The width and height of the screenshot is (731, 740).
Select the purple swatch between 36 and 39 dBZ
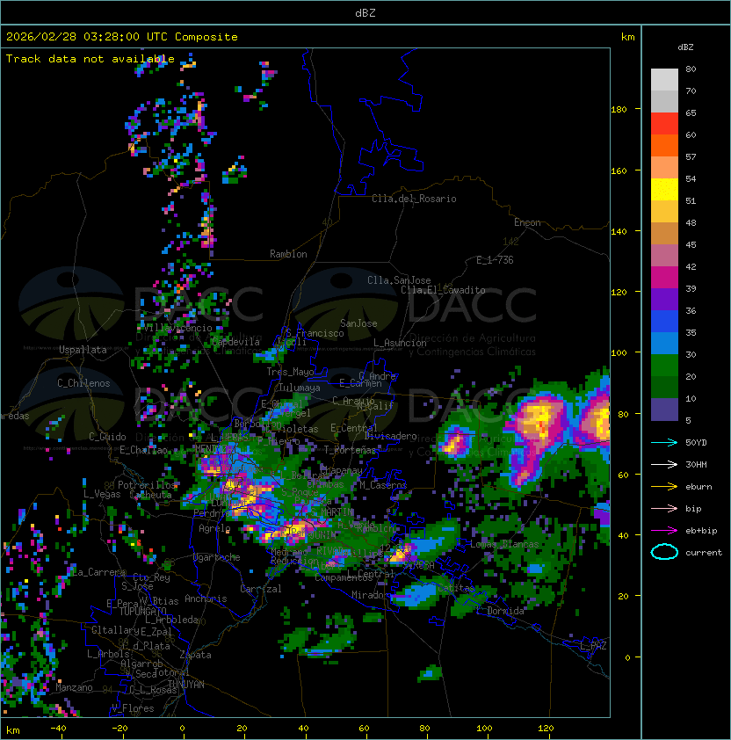(664, 300)
